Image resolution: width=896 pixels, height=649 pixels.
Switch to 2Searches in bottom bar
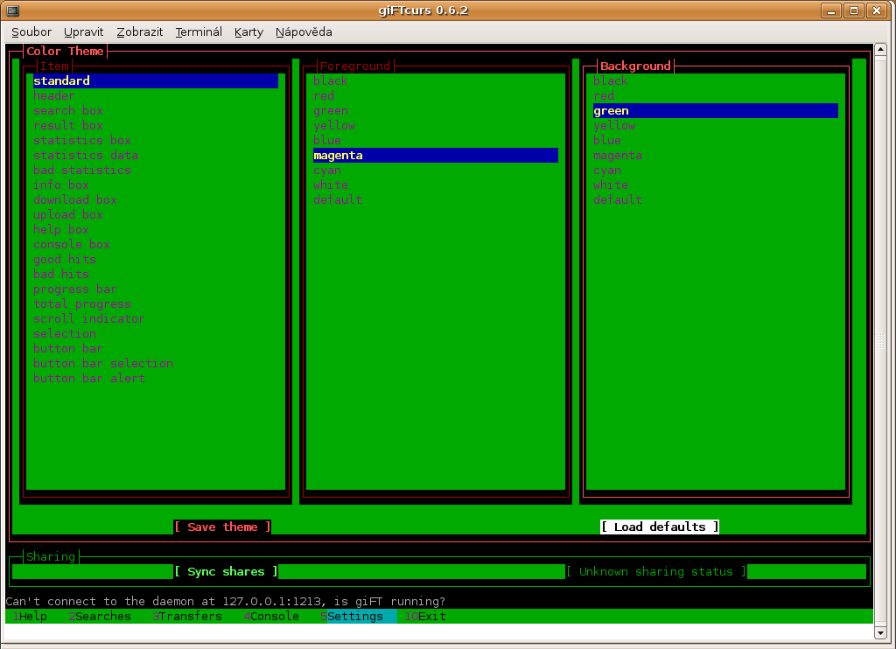100,617
